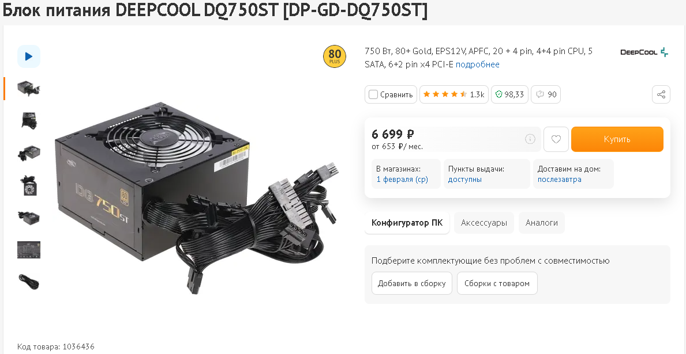The height and width of the screenshot is (354, 686).
Task: Open the share icon
Action: click(661, 94)
